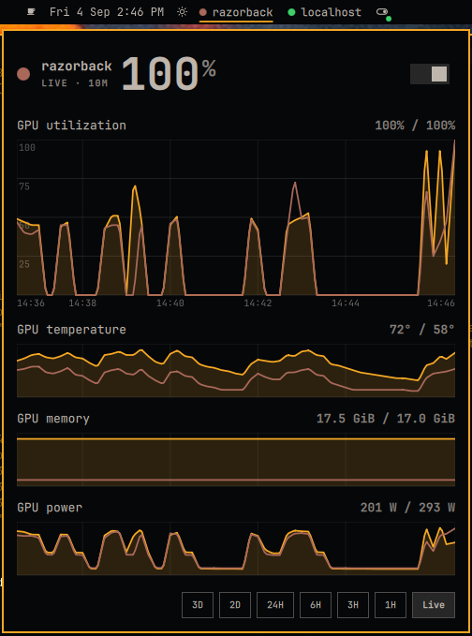Click the razorback host name heading

click(x=77, y=67)
